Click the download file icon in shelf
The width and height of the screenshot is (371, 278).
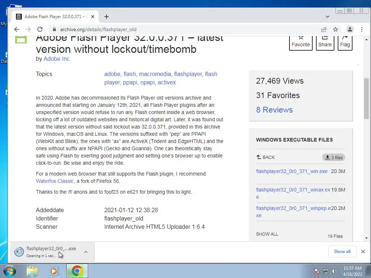pos(19,252)
